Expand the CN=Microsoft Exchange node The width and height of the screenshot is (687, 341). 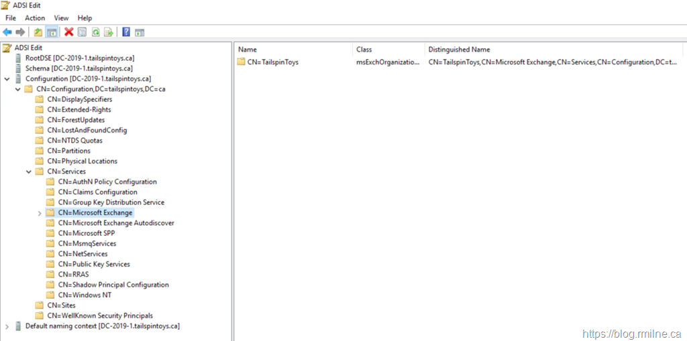point(40,213)
